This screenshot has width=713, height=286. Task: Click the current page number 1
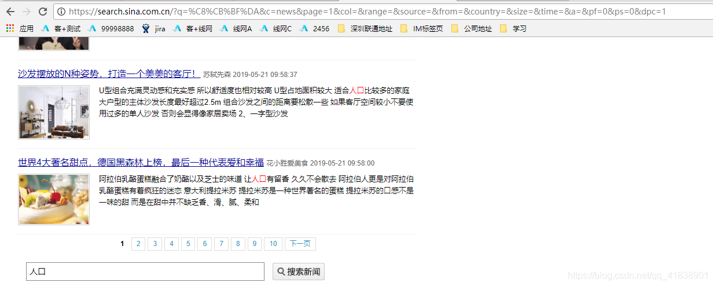click(122, 244)
